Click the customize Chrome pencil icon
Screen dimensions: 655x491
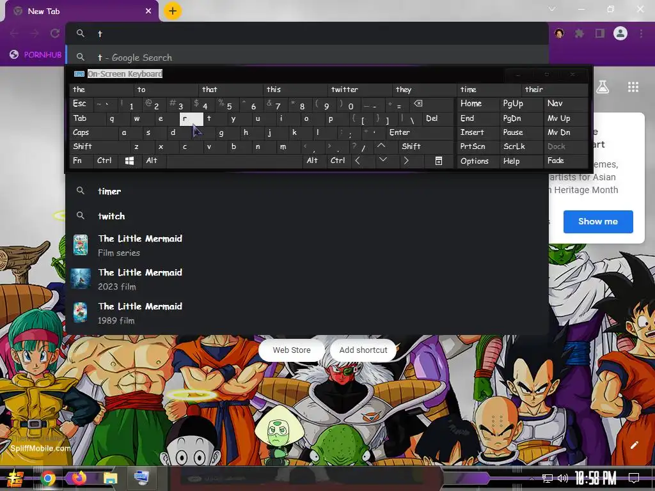point(634,445)
